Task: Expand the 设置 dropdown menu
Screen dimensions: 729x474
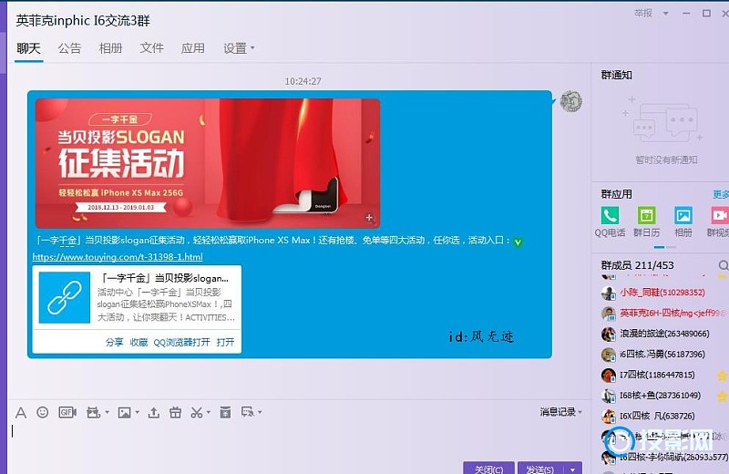Action: pyautogui.click(x=239, y=48)
